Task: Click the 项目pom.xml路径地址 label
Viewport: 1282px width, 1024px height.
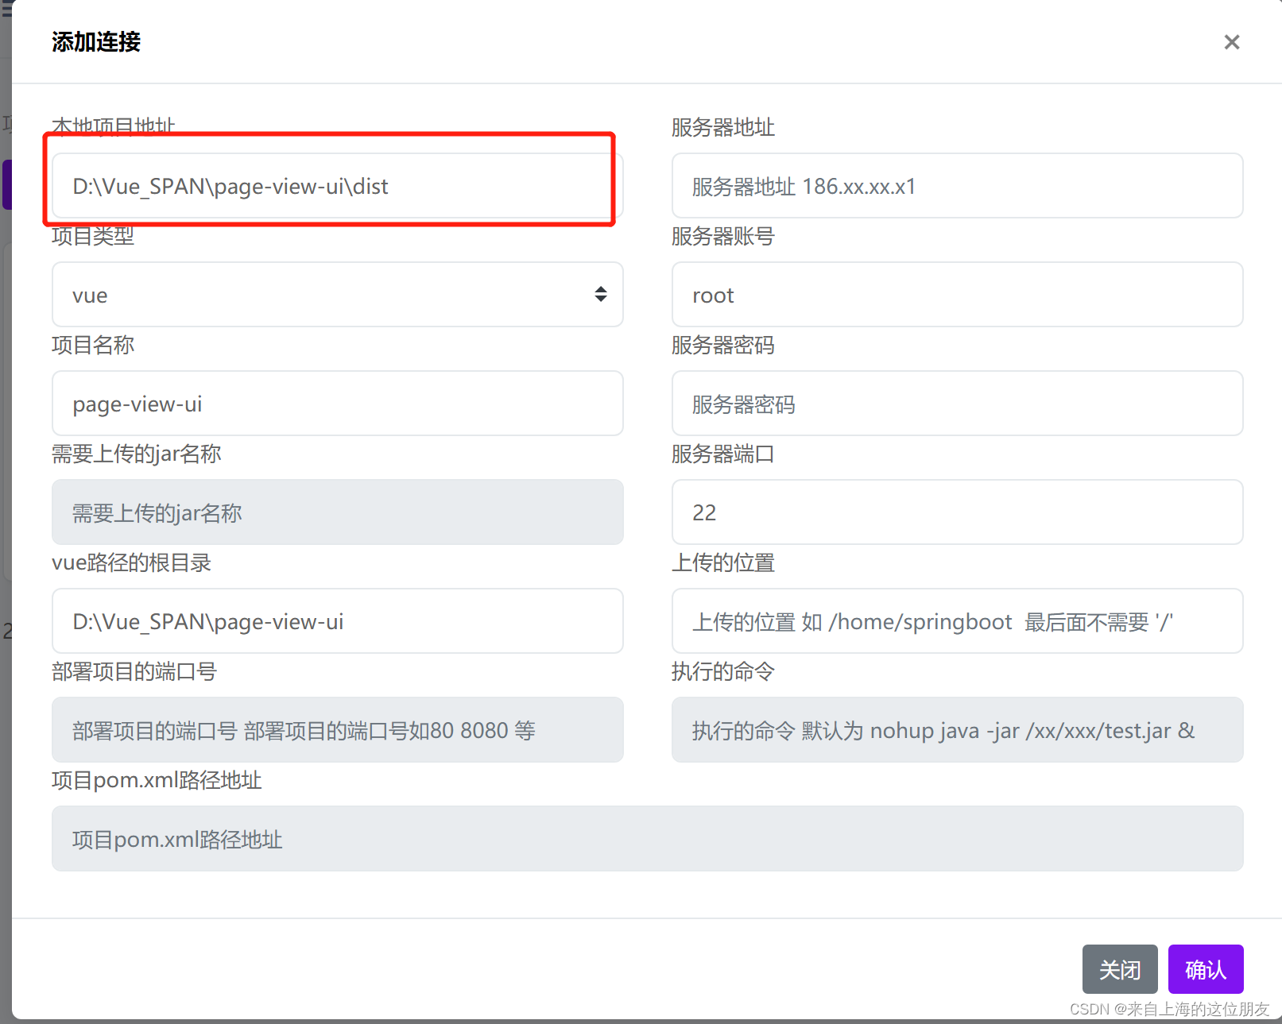Action: click(x=157, y=780)
